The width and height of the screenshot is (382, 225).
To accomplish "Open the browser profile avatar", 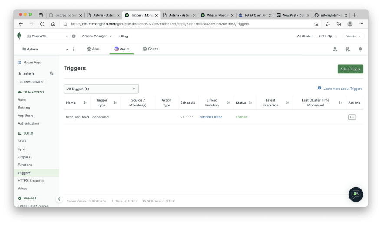I will 350,24.
